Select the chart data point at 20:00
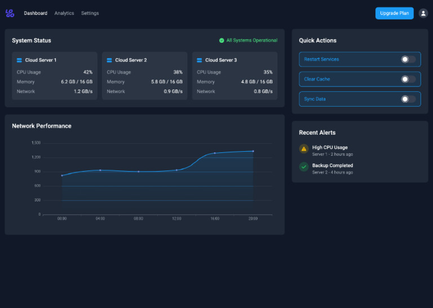Viewport: 433px width, 308px height. 253,151
